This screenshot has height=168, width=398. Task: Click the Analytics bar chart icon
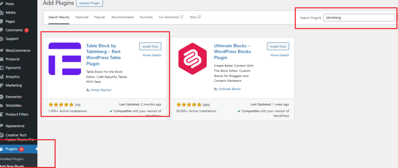pos(1,77)
